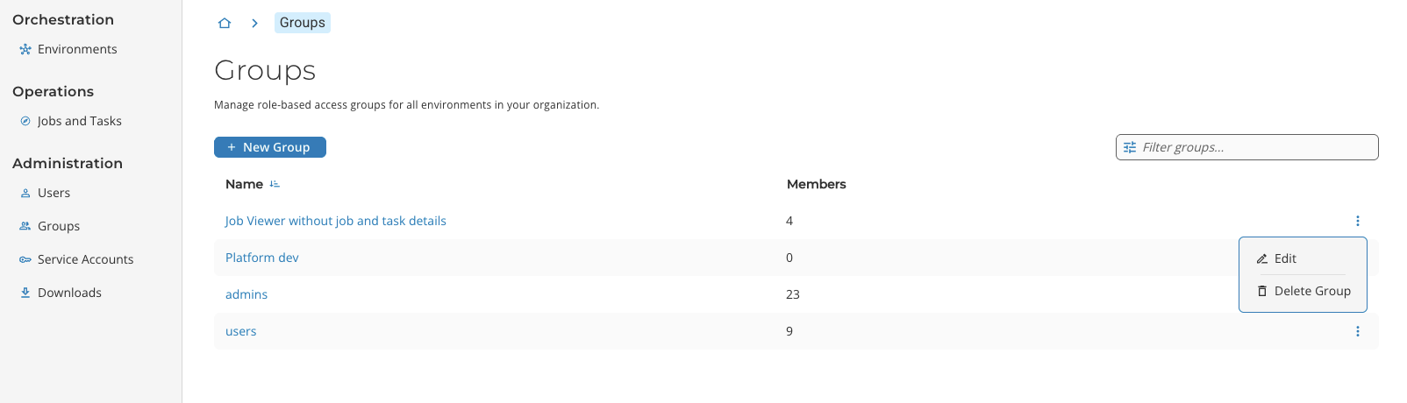Open Service Accounts page
Screen dimensions: 1407x403
85,259
